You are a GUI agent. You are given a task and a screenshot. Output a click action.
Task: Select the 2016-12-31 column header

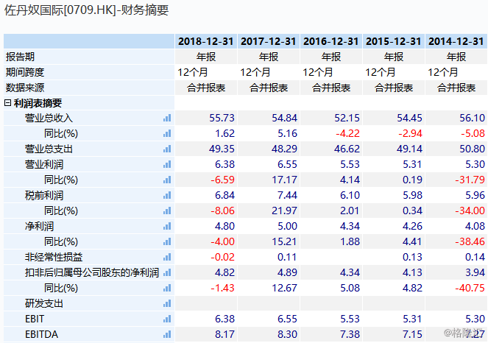tap(331, 41)
